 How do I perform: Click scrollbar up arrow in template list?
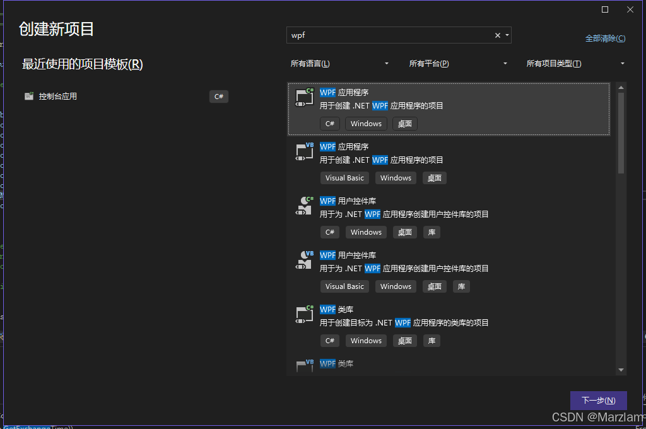(x=621, y=88)
